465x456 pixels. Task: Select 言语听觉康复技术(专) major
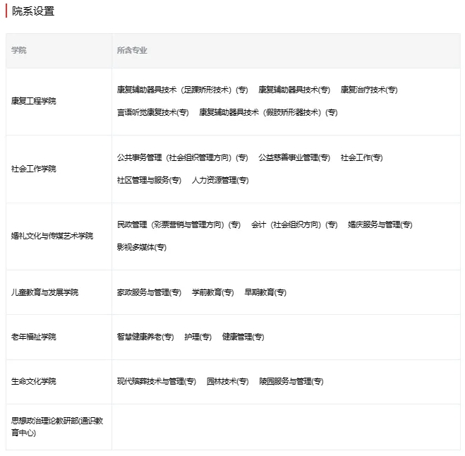(x=152, y=112)
